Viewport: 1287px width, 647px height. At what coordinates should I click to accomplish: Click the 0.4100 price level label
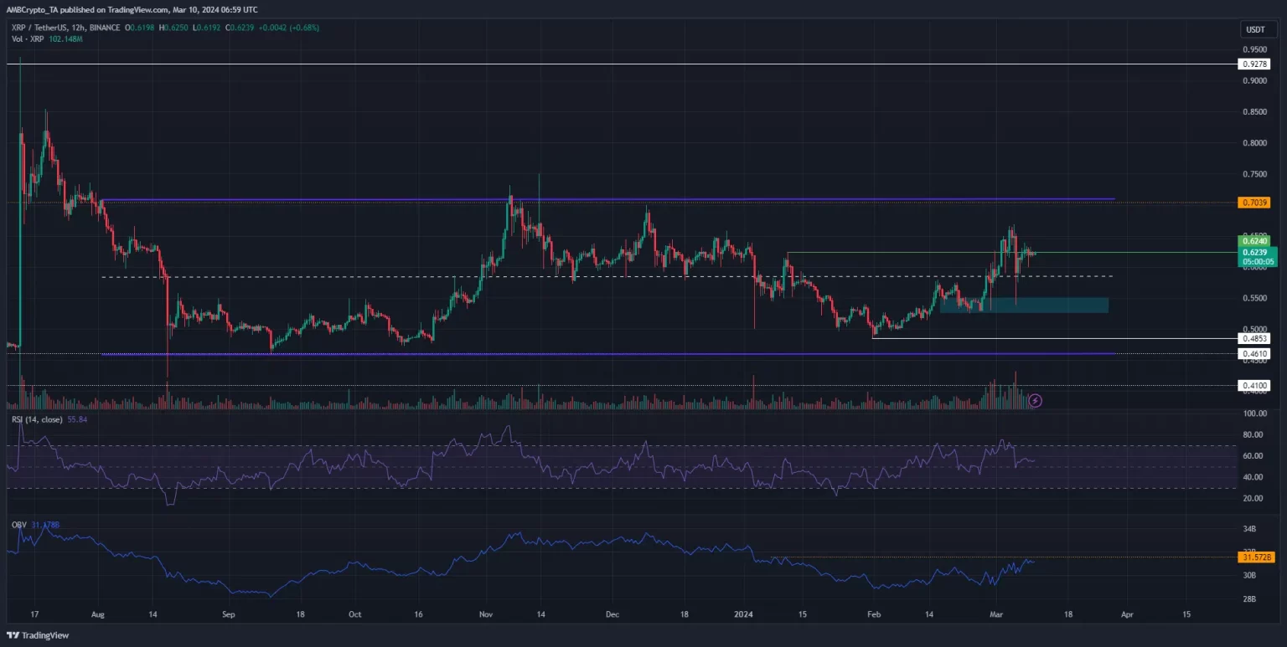click(1253, 386)
